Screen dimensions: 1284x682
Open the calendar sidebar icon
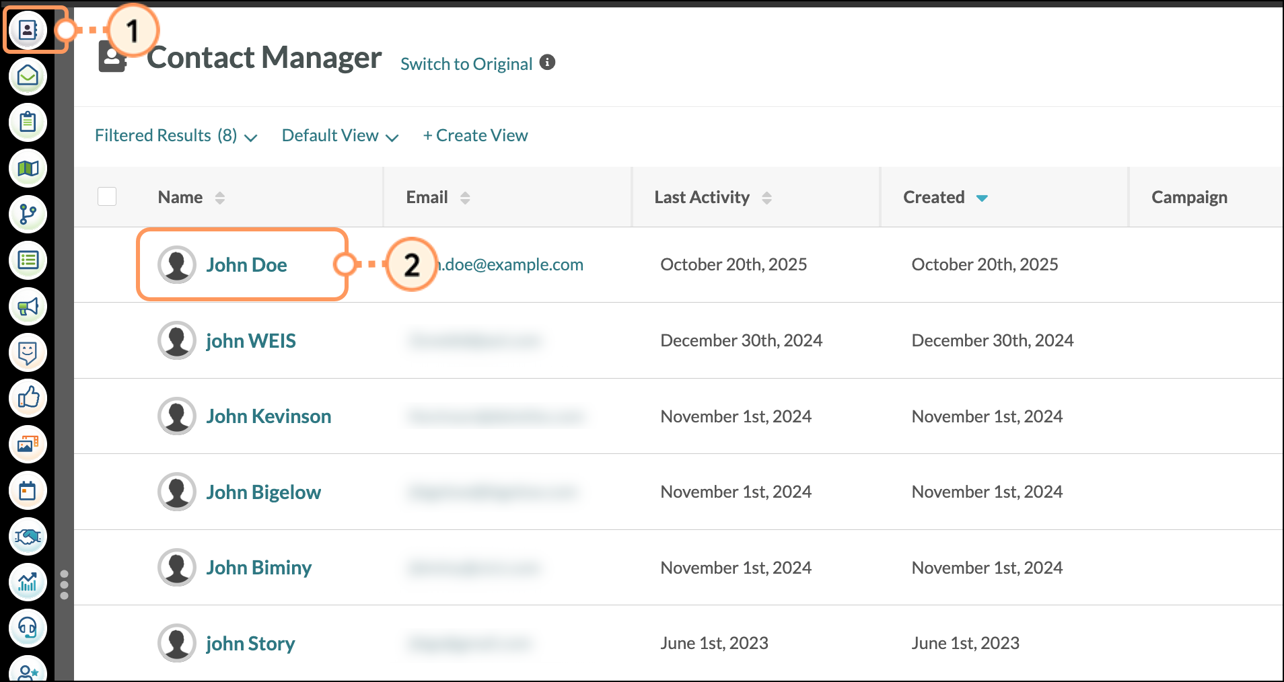(x=28, y=490)
